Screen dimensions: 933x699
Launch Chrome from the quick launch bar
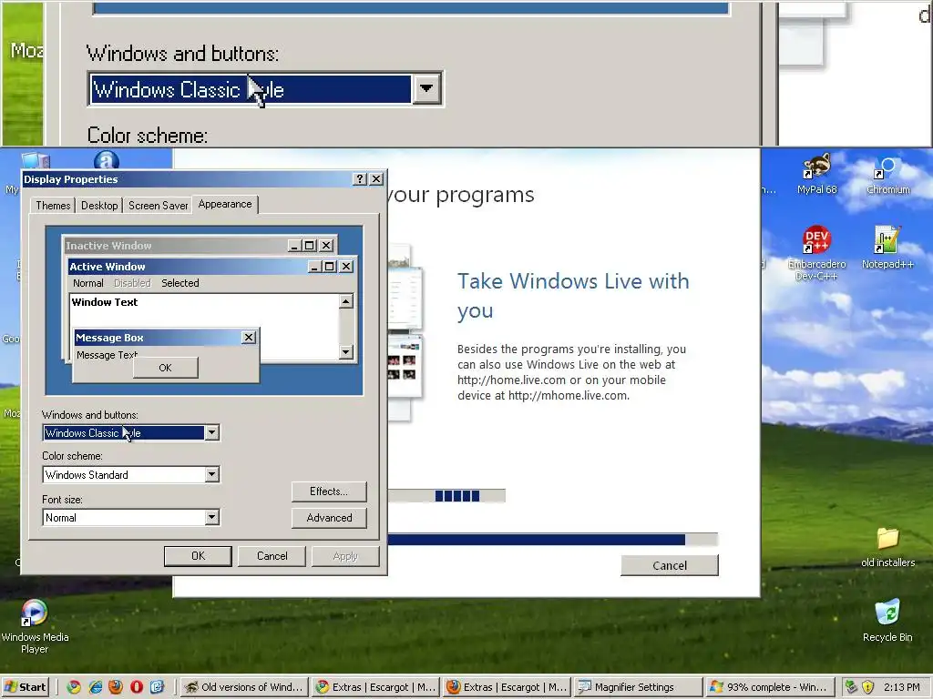74,687
